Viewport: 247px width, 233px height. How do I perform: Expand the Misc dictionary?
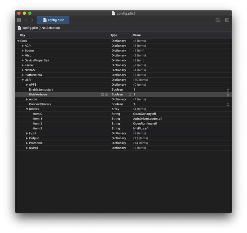tap(23, 55)
